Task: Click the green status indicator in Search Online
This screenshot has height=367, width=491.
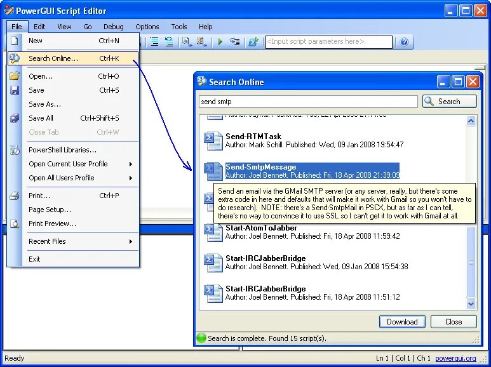Action: 201,338
